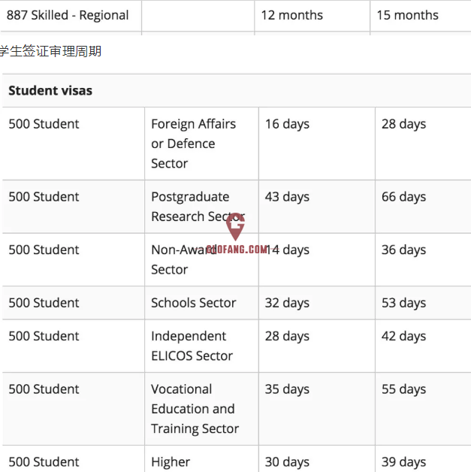Click the 53 days value
471x472 pixels.
[x=403, y=303]
